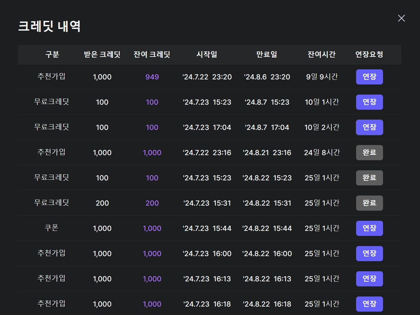Screen dimensions: 420x315
Task: Click 완료 for 무료크레딧 expiring '24.8.22 15:23
Action: point(369,178)
